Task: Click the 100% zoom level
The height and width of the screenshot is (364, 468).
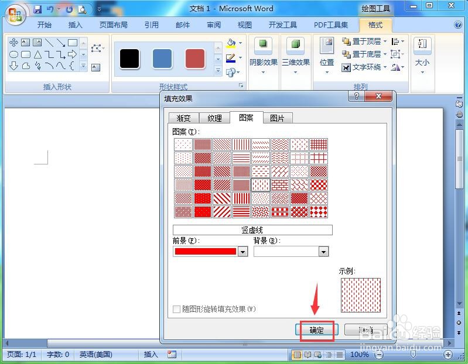Action: tap(360, 354)
